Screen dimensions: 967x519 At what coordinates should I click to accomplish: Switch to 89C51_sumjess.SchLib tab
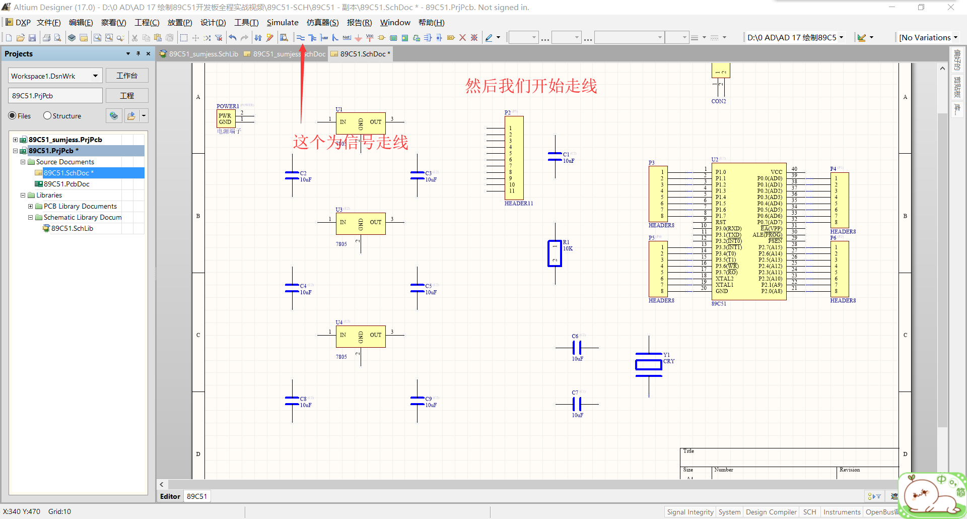[199, 54]
